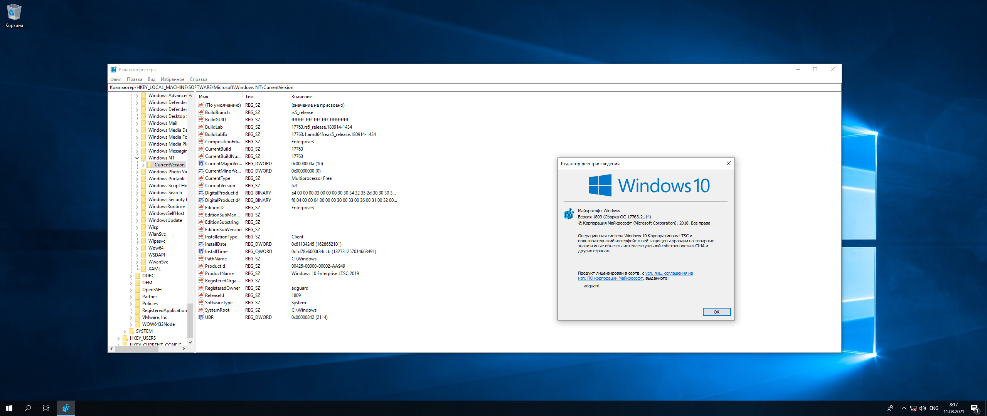This screenshot has width=987, height=416.
Task: Open the Microsoft license agreement link
Action: [x=635, y=276]
